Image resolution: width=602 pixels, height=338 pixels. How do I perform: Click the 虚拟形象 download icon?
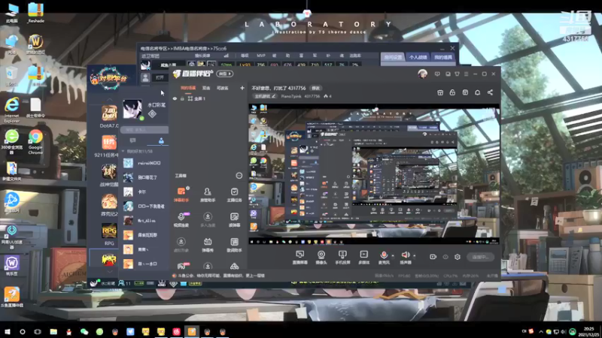pyautogui.click(x=181, y=242)
